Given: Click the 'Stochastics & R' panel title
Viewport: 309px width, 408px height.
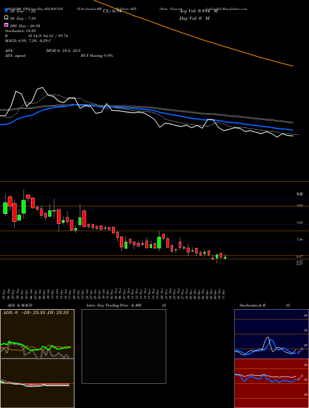Looking at the screenshot, I should tap(253, 305).
